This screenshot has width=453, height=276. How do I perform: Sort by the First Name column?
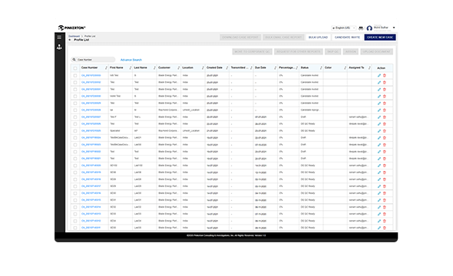point(131,67)
